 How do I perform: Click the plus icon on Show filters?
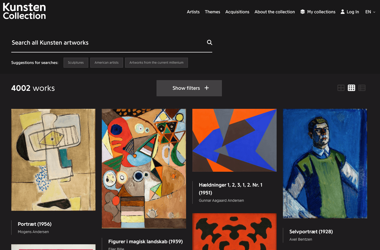(207, 88)
